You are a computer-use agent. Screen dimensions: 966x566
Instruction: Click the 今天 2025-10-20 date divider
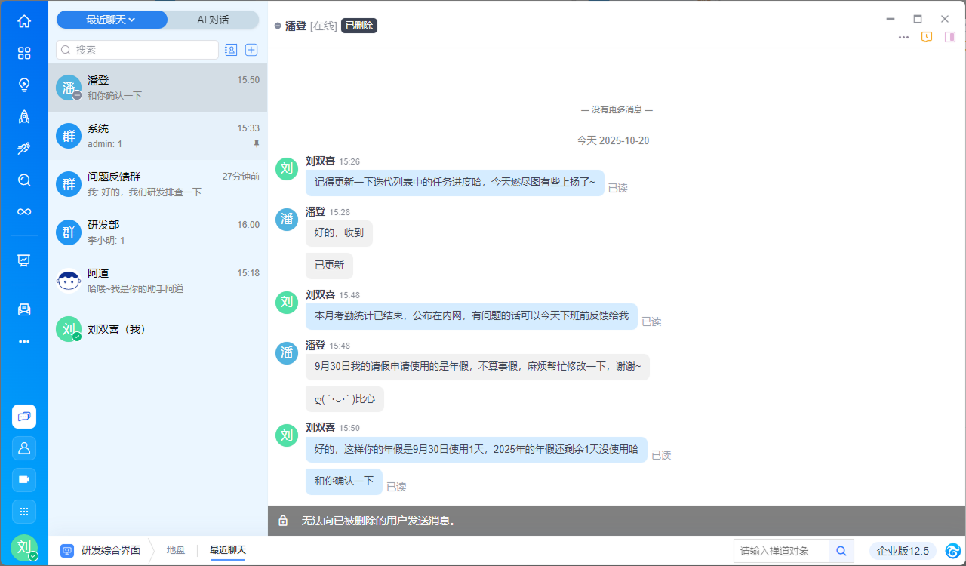tap(613, 140)
